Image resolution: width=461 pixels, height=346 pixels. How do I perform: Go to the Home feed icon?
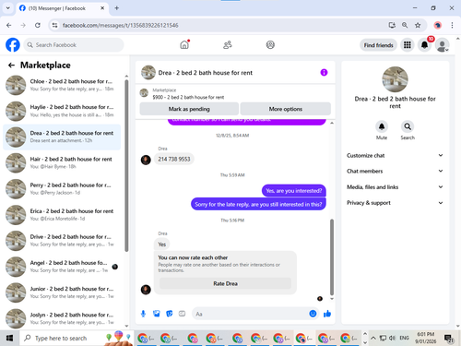click(184, 45)
